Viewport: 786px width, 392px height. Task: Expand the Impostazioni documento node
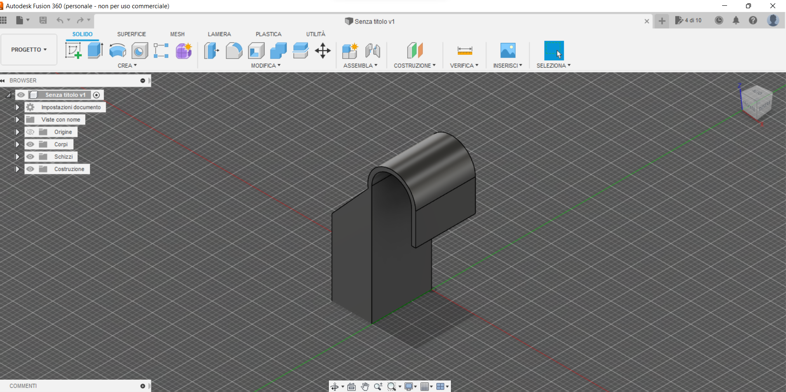(x=17, y=107)
